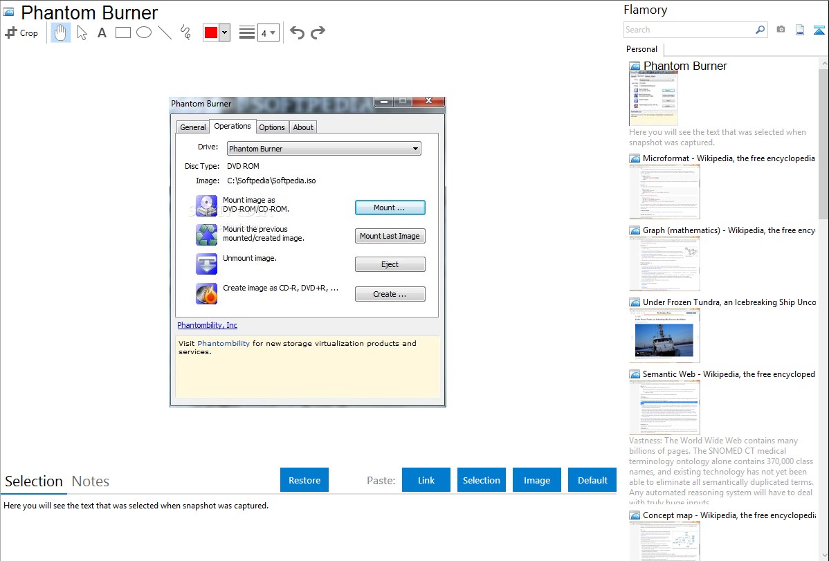The image size is (829, 561).
Task: Click the document icon beside camera
Action: (x=800, y=30)
